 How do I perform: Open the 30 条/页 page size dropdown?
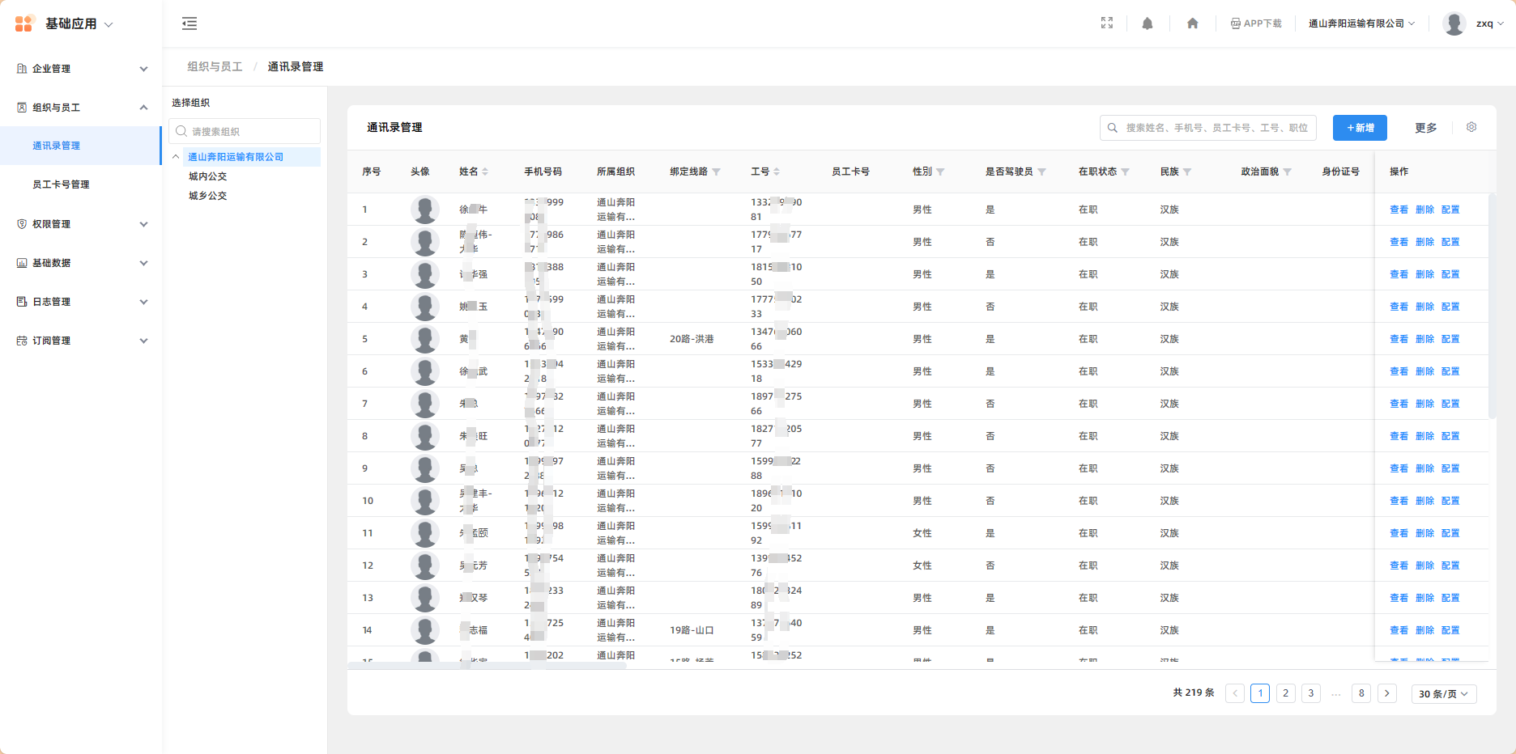(x=1443, y=694)
